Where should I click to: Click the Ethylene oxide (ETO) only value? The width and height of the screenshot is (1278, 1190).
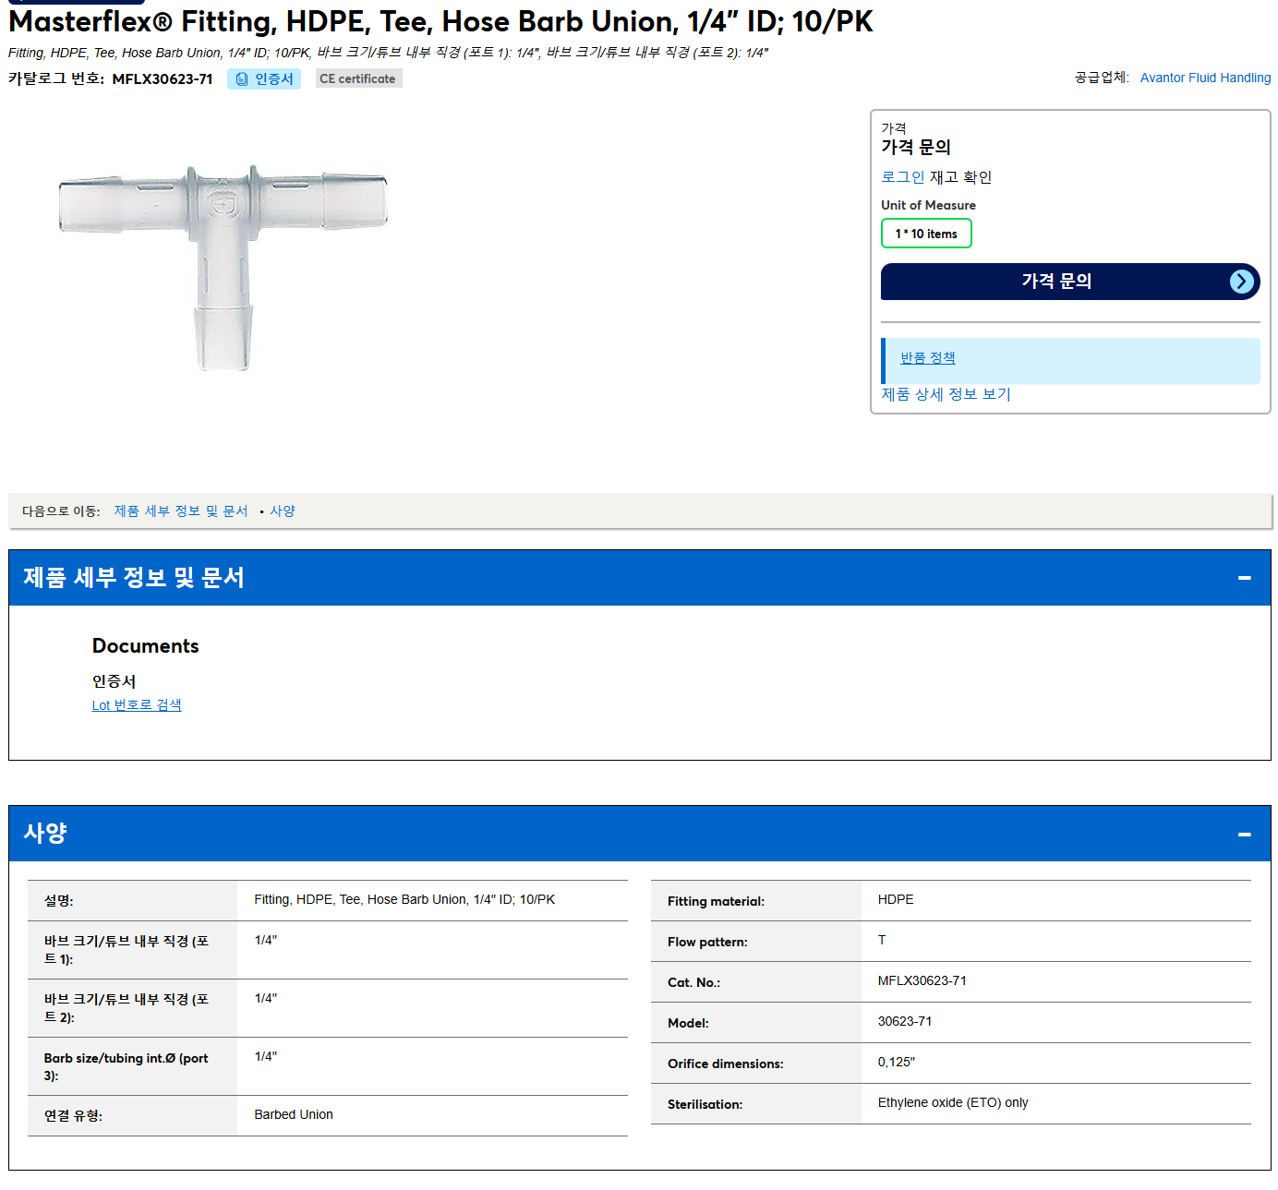pyautogui.click(x=953, y=1102)
